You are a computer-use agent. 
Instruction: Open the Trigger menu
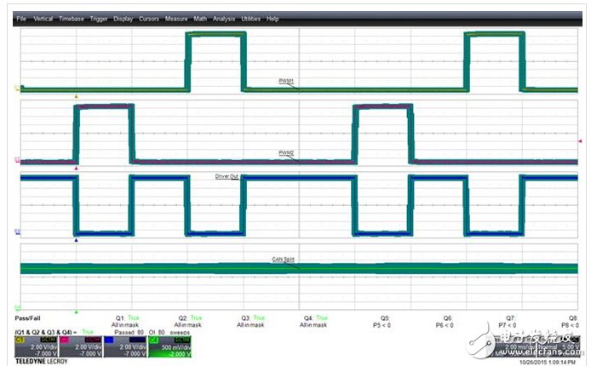(x=98, y=18)
